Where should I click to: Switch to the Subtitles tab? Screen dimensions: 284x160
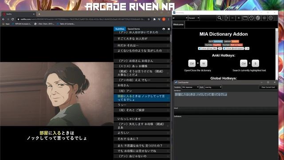click(x=120, y=29)
